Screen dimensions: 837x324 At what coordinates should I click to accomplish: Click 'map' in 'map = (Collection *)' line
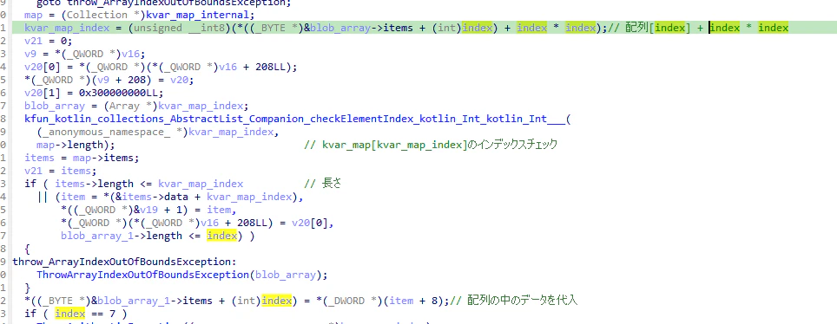[x=33, y=15]
